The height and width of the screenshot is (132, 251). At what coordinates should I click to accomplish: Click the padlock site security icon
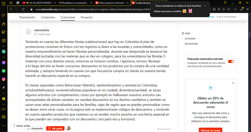[x=31, y=9]
